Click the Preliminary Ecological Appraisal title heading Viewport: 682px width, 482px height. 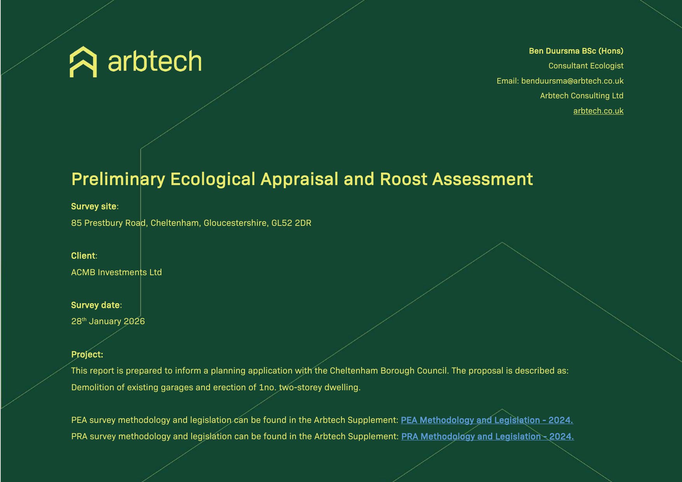pos(302,179)
